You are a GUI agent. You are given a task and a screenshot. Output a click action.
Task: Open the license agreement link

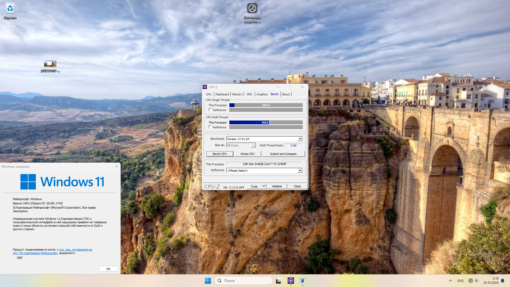(x=75, y=250)
